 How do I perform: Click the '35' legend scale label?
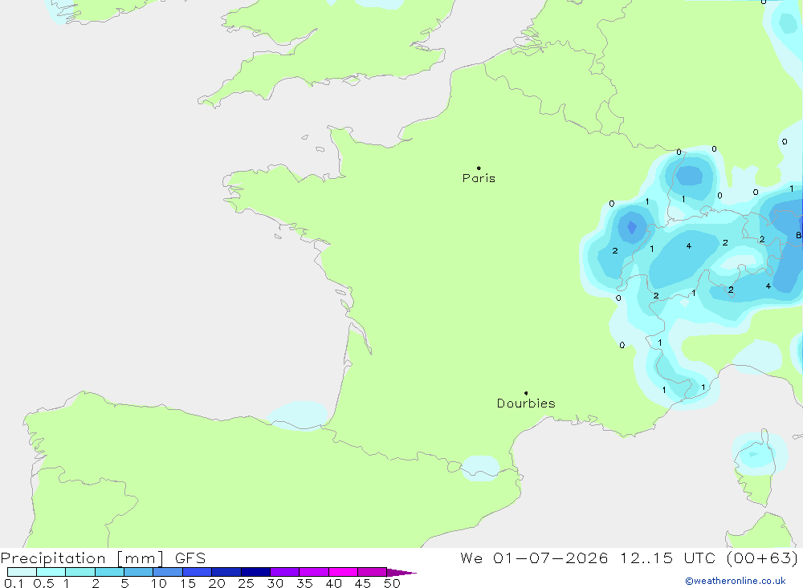304,583
